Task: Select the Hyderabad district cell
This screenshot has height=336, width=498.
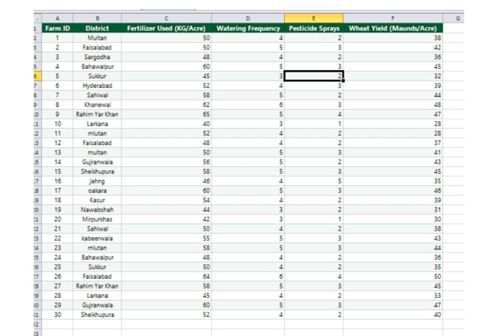Action: click(x=97, y=86)
